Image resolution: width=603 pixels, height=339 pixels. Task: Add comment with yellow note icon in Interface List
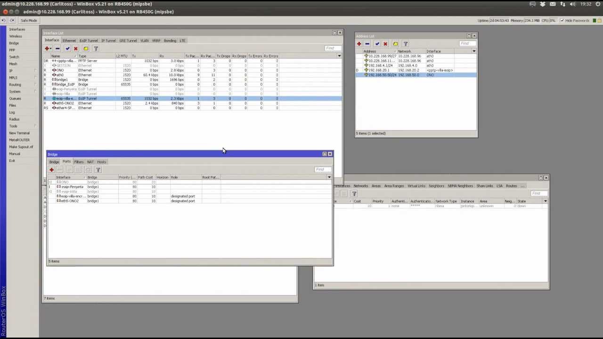[x=86, y=48]
